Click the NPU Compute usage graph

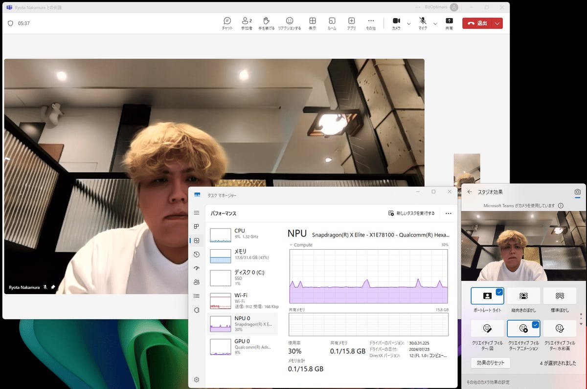pyautogui.click(x=368, y=276)
